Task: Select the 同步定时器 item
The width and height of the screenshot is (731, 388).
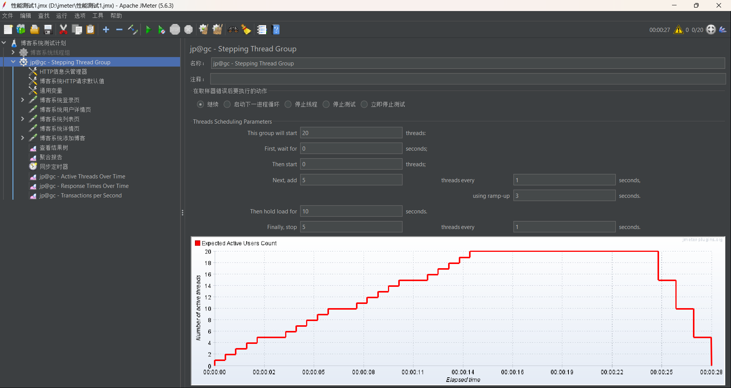Action: click(54, 167)
